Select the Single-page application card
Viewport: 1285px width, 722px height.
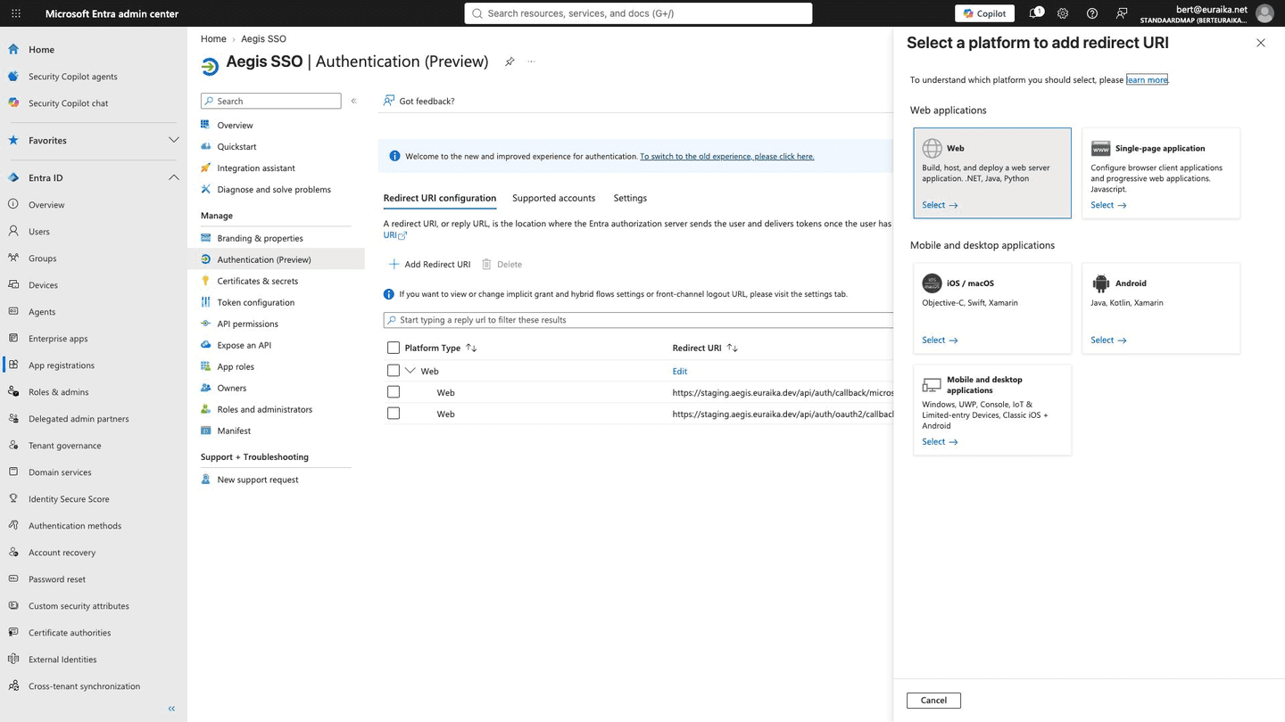click(1161, 173)
